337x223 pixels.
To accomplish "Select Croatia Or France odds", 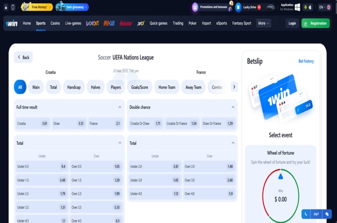I will pos(182,124).
